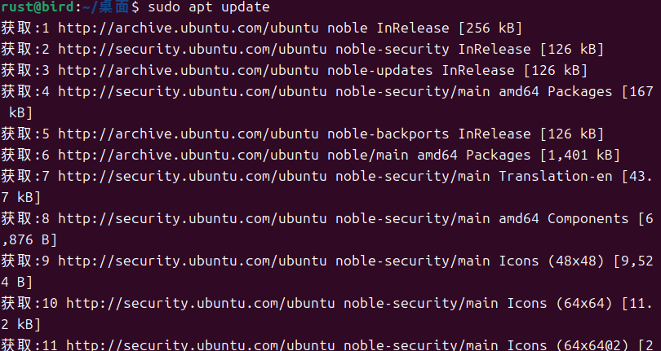
Task: Click the URL in the noble-backports line
Action: click(x=189, y=134)
